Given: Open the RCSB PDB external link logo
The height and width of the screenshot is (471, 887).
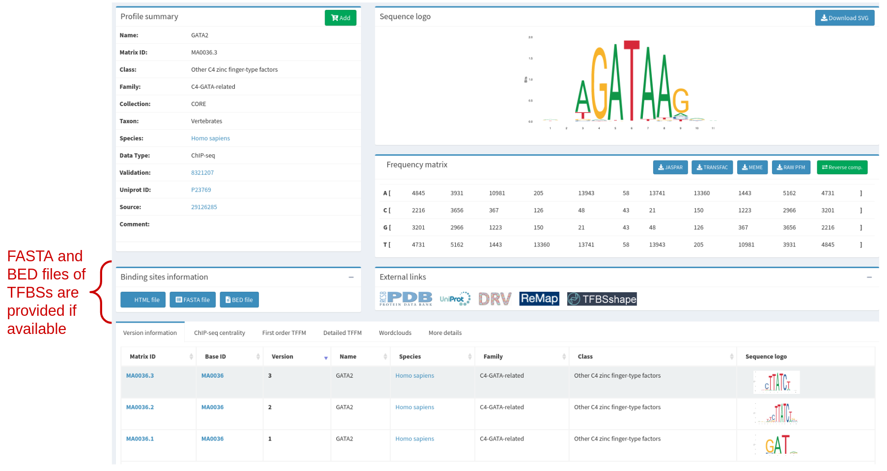Looking at the screenshot, I should pos(406,299).
